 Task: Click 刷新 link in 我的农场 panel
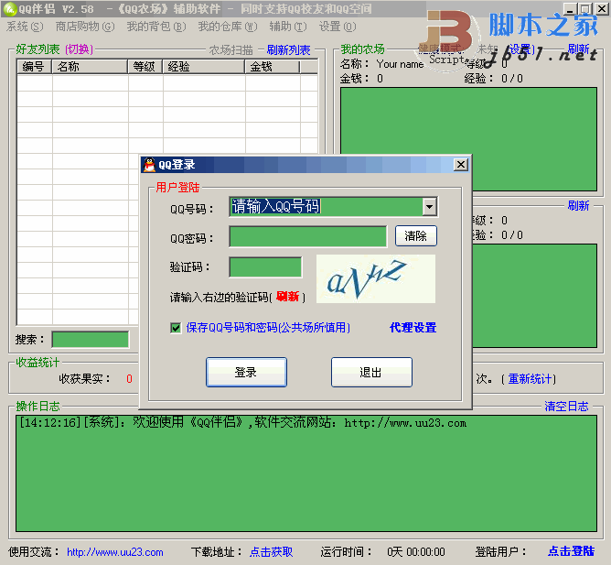[579, 49]
